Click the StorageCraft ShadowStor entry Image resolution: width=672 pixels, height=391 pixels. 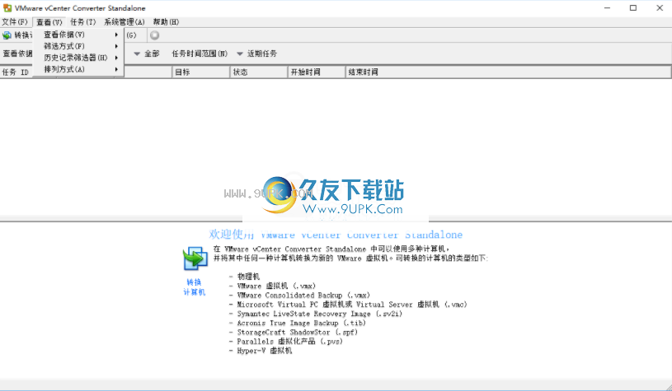click(x=297, y=333)
